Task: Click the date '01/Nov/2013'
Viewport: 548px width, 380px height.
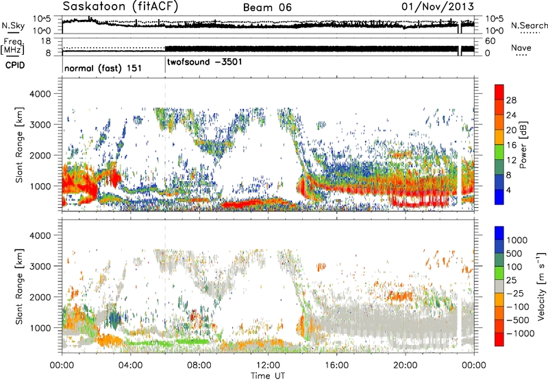Action: coord(438,6)
